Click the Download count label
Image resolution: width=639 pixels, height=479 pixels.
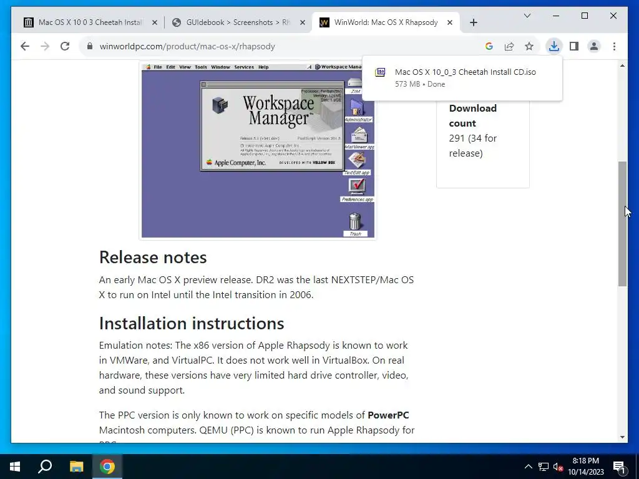pyautogui.click(x=473, y=115)
